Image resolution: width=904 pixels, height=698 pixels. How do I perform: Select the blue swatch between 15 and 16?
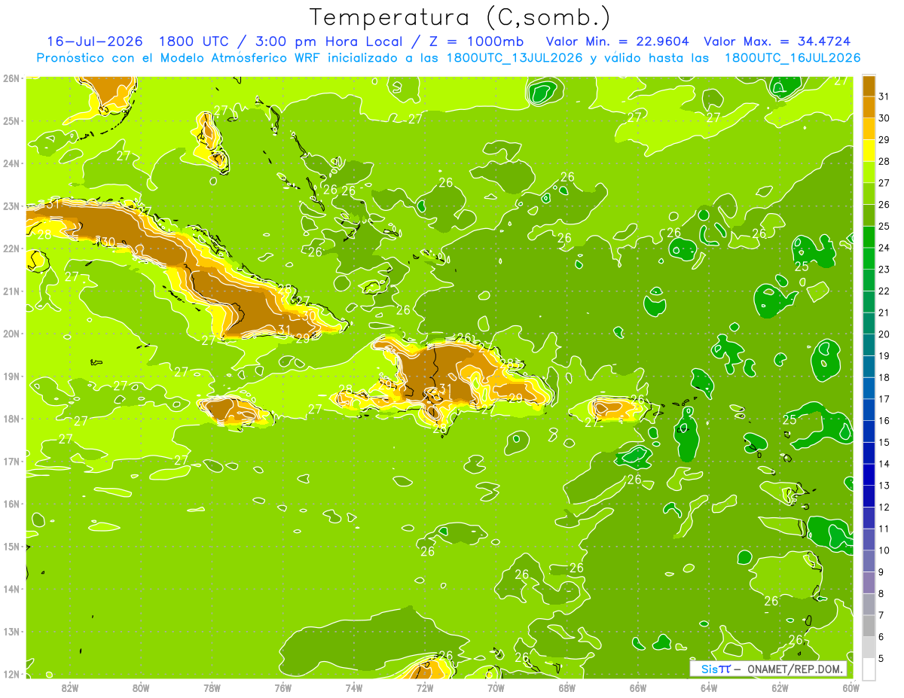coord(869,431)
